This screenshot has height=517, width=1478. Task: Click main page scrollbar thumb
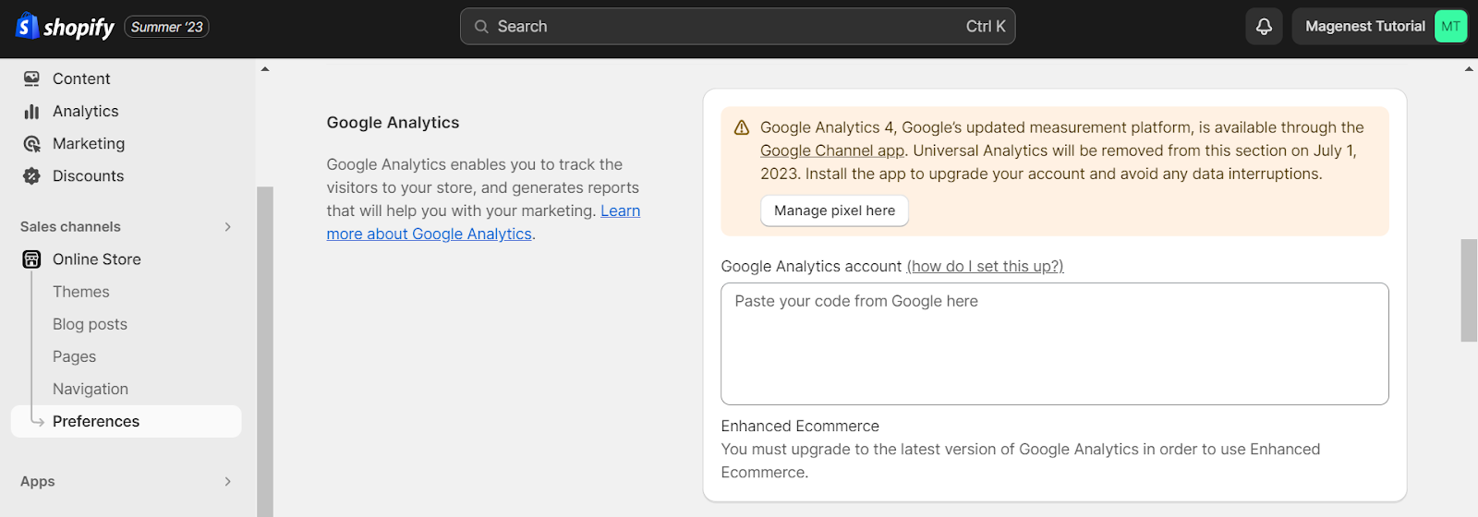point(1469,291)
